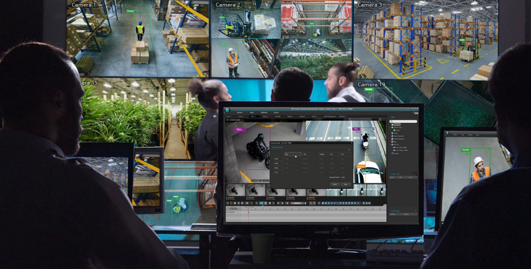
Task: Open the View menu
Action: click(252, 112)
